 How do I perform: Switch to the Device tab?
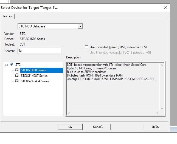point(7,16)
